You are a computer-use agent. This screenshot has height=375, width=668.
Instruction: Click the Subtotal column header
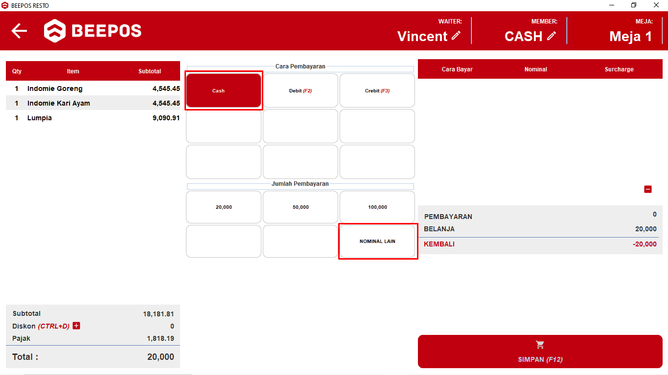click(x=150, y=71)
